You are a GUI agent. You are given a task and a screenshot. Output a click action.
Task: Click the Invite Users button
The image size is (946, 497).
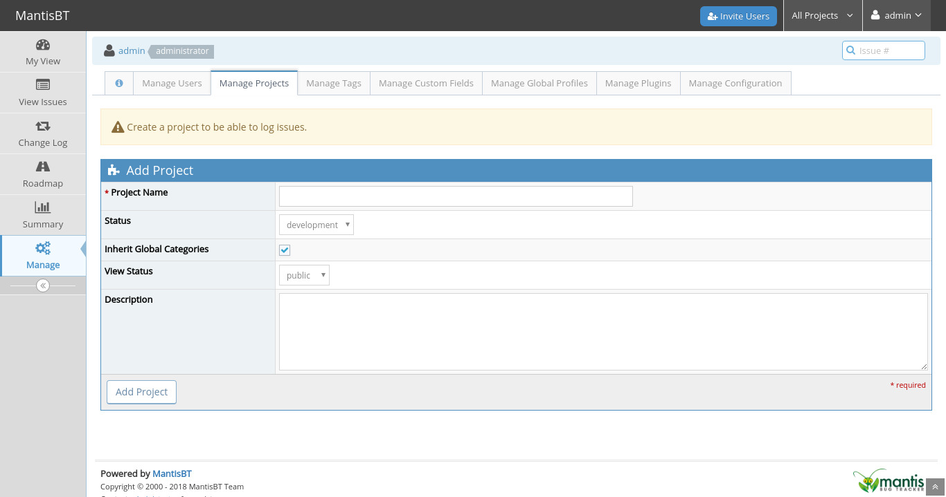pos(738,16)
